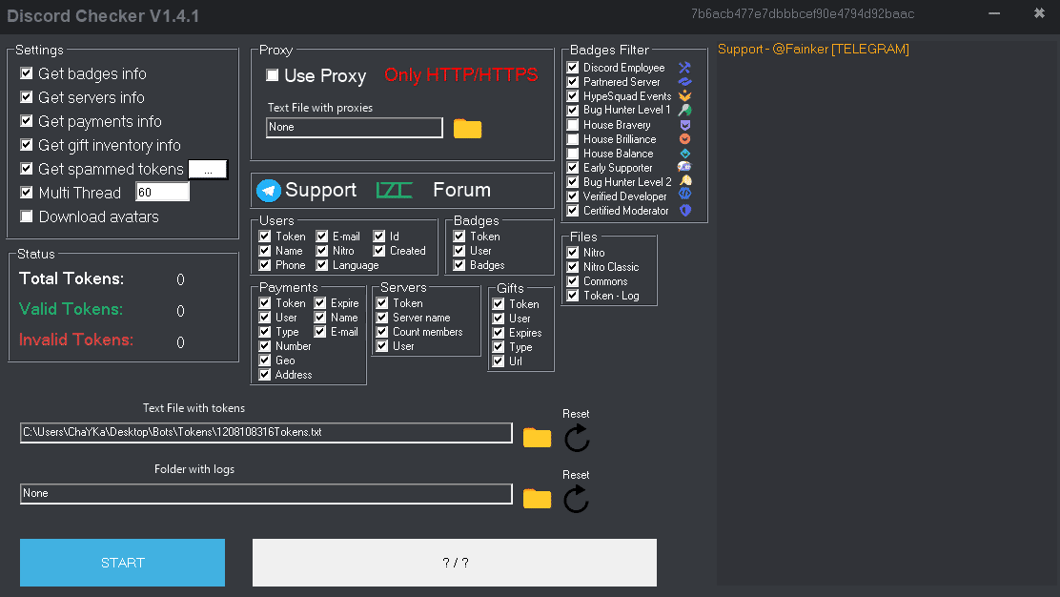Uncheck Geo in Payments group
This screenshot has width=1060, height=597.
coord(265,360)
